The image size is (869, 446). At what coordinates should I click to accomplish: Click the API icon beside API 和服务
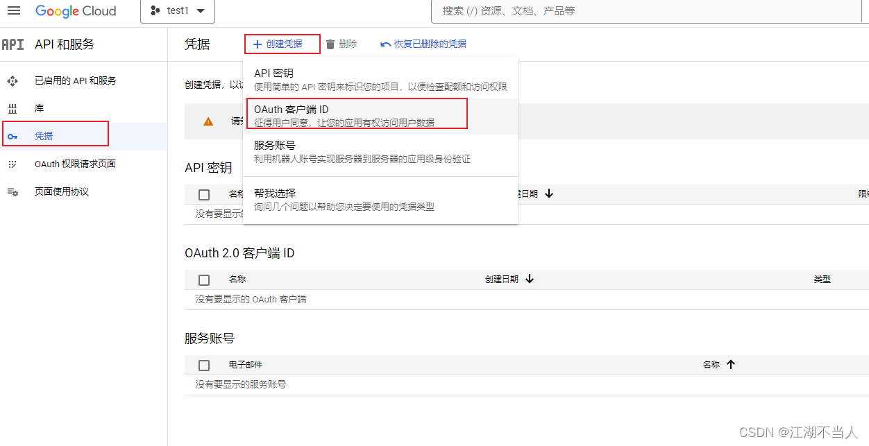[x=12, y=44]
